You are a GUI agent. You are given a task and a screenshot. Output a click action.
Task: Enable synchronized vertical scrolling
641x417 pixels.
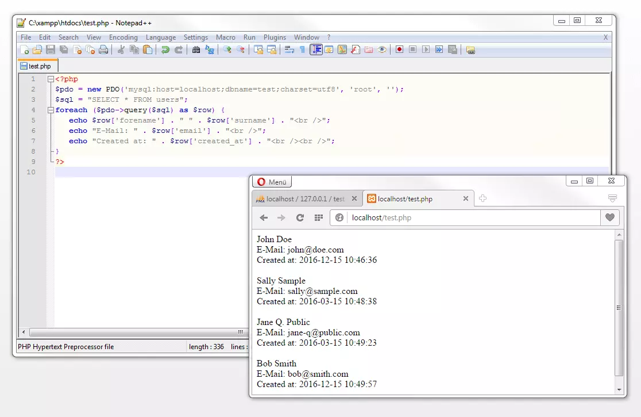(x=258, y=49)
